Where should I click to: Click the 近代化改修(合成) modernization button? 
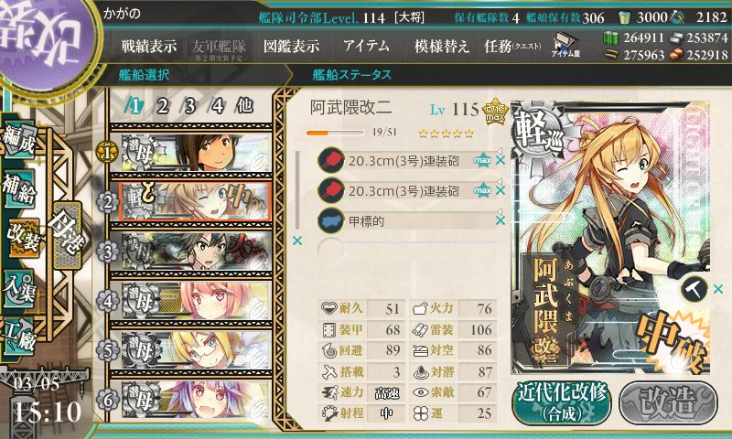562,403
